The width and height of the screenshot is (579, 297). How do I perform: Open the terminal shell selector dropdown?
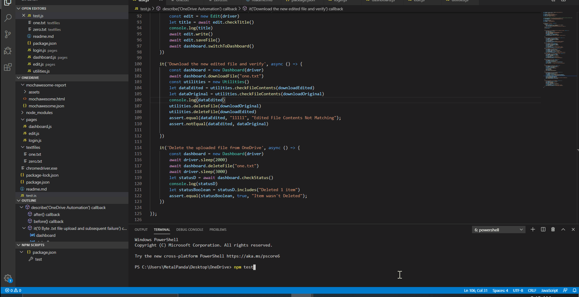(x=499, y=230)
